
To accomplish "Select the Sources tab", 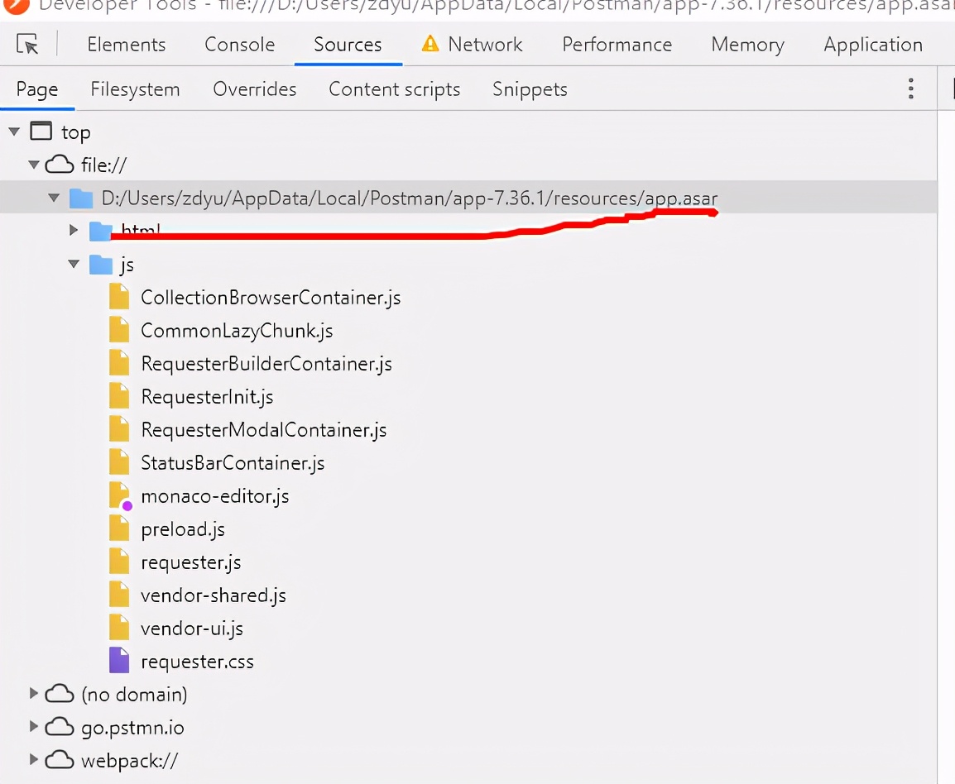I will point(348,45).
